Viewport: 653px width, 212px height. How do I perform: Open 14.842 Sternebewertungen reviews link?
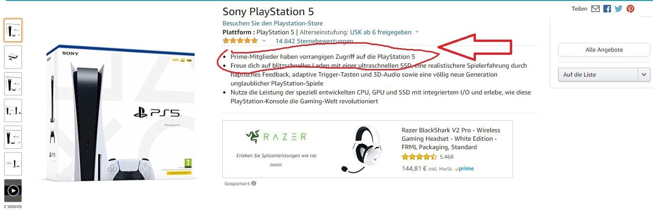tap(314, 41)
